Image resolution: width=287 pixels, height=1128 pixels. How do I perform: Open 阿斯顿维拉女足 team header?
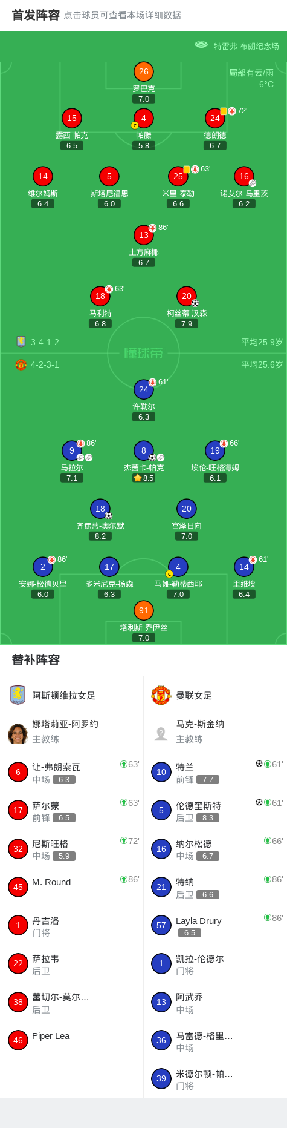[72, 696]
